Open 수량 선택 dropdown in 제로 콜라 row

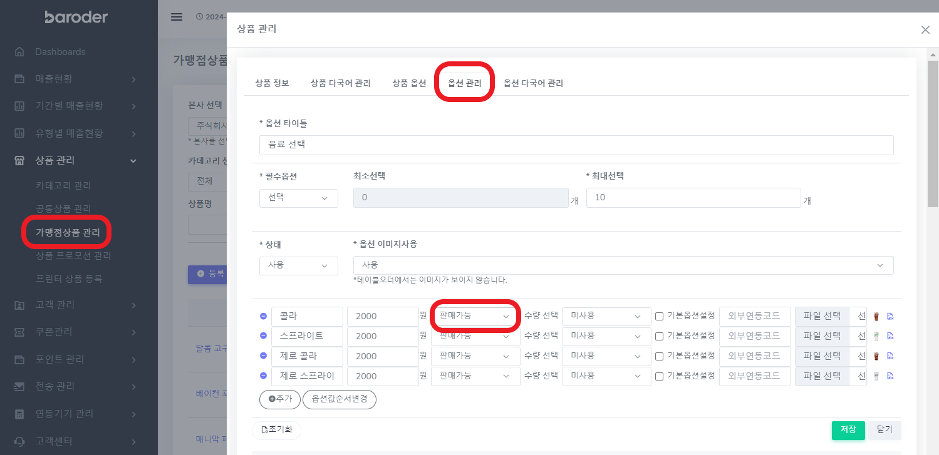point(606,356)
